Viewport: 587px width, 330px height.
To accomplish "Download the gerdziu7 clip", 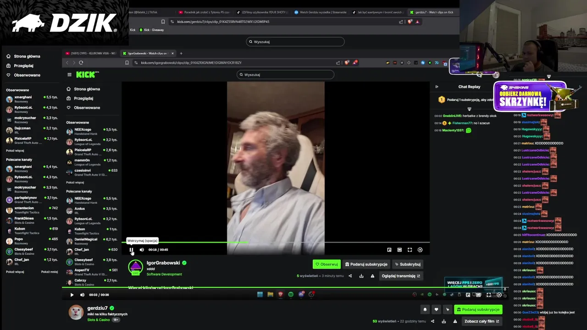I will pos(443,321).
